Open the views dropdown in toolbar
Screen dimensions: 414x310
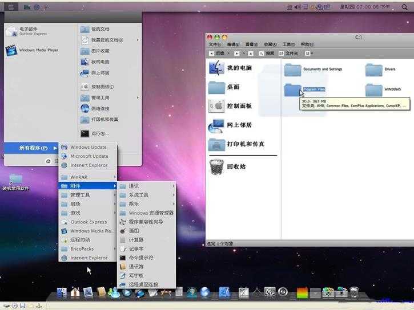point(309,54)
